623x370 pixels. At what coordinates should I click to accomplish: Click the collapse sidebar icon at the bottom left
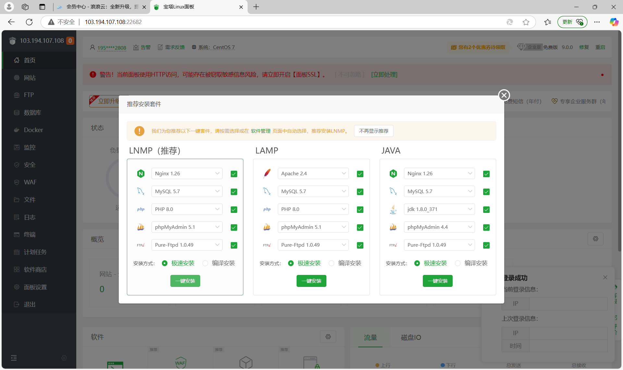click(14, 358)
